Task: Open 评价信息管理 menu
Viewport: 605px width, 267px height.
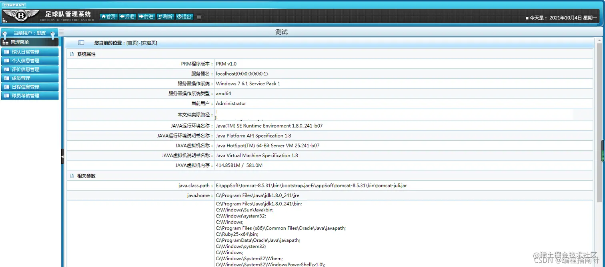Action: click(x=30, y=70)
